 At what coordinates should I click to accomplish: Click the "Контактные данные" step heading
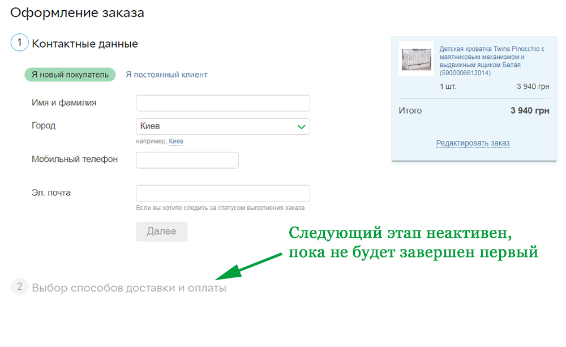click(x=85, y=43)
